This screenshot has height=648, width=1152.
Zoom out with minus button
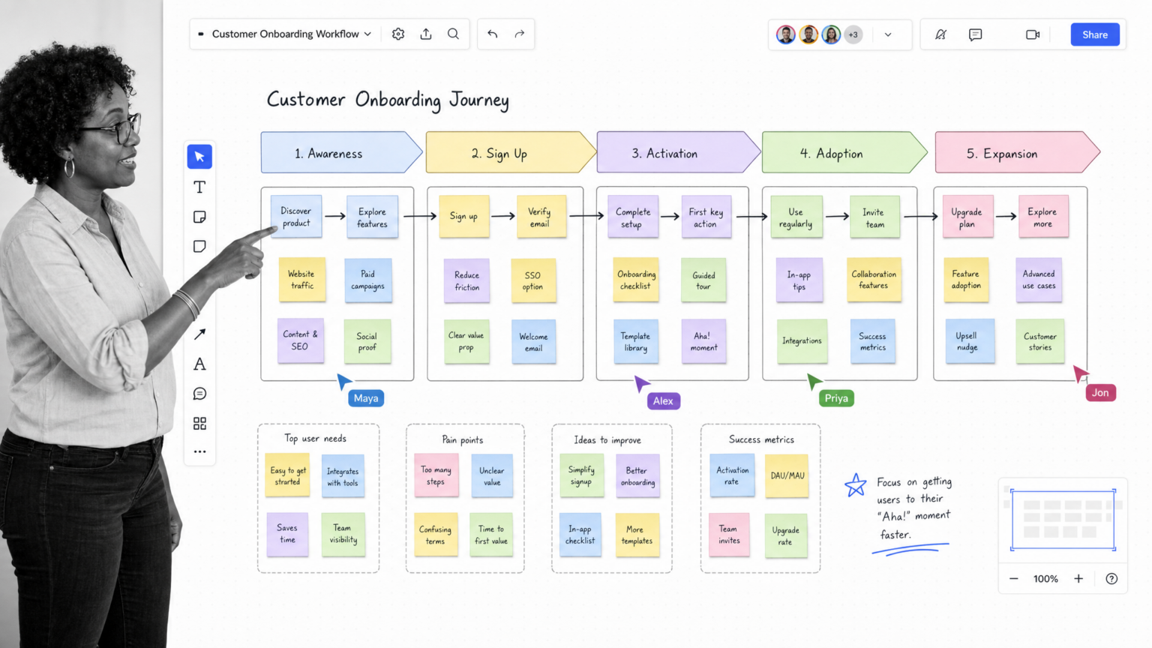1014,578
